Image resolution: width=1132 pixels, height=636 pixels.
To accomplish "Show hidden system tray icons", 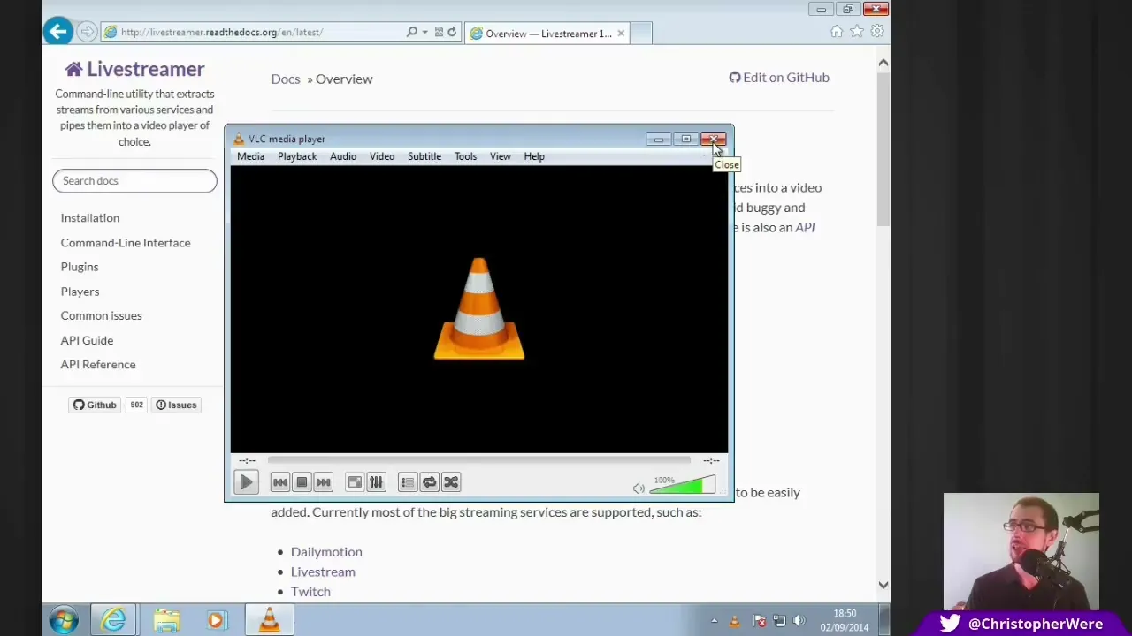I will click(x=714, y=621).
